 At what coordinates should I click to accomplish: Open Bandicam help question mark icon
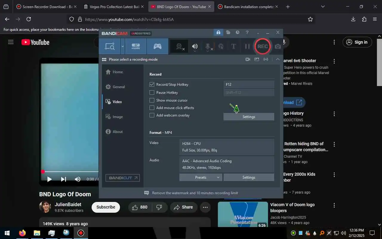tap(247, 32)
